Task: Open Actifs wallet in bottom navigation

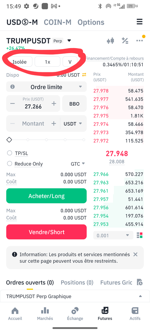Action: coord(135,314)
